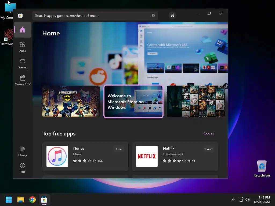Click Microsoft Store icon in taskbar
Image resolution: width=275 pixels, height=206 pixels.
click(x=44, y=200)
